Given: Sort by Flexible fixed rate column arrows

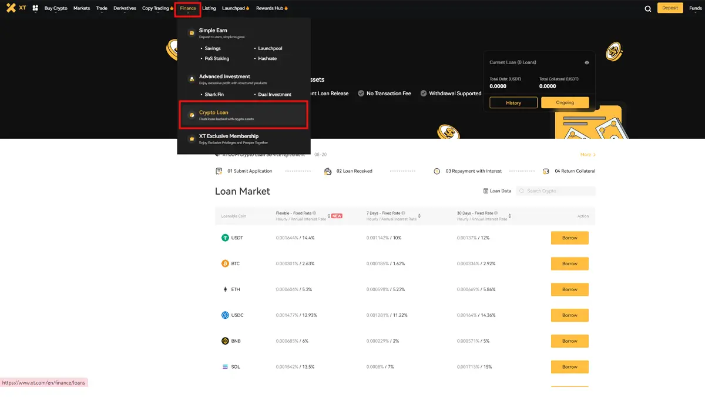Looking at the screenshot, I should coord(329,216).
